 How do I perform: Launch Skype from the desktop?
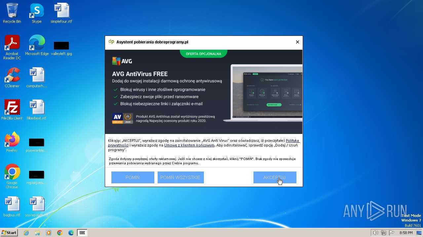pos(37,13)
